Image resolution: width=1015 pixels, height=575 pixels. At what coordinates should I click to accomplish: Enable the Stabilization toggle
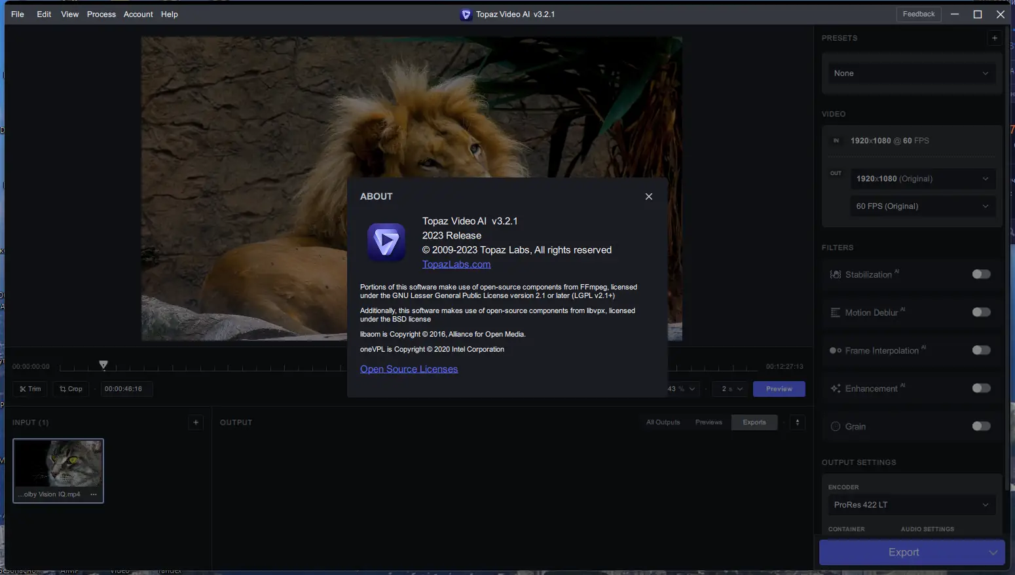[981, 274]
